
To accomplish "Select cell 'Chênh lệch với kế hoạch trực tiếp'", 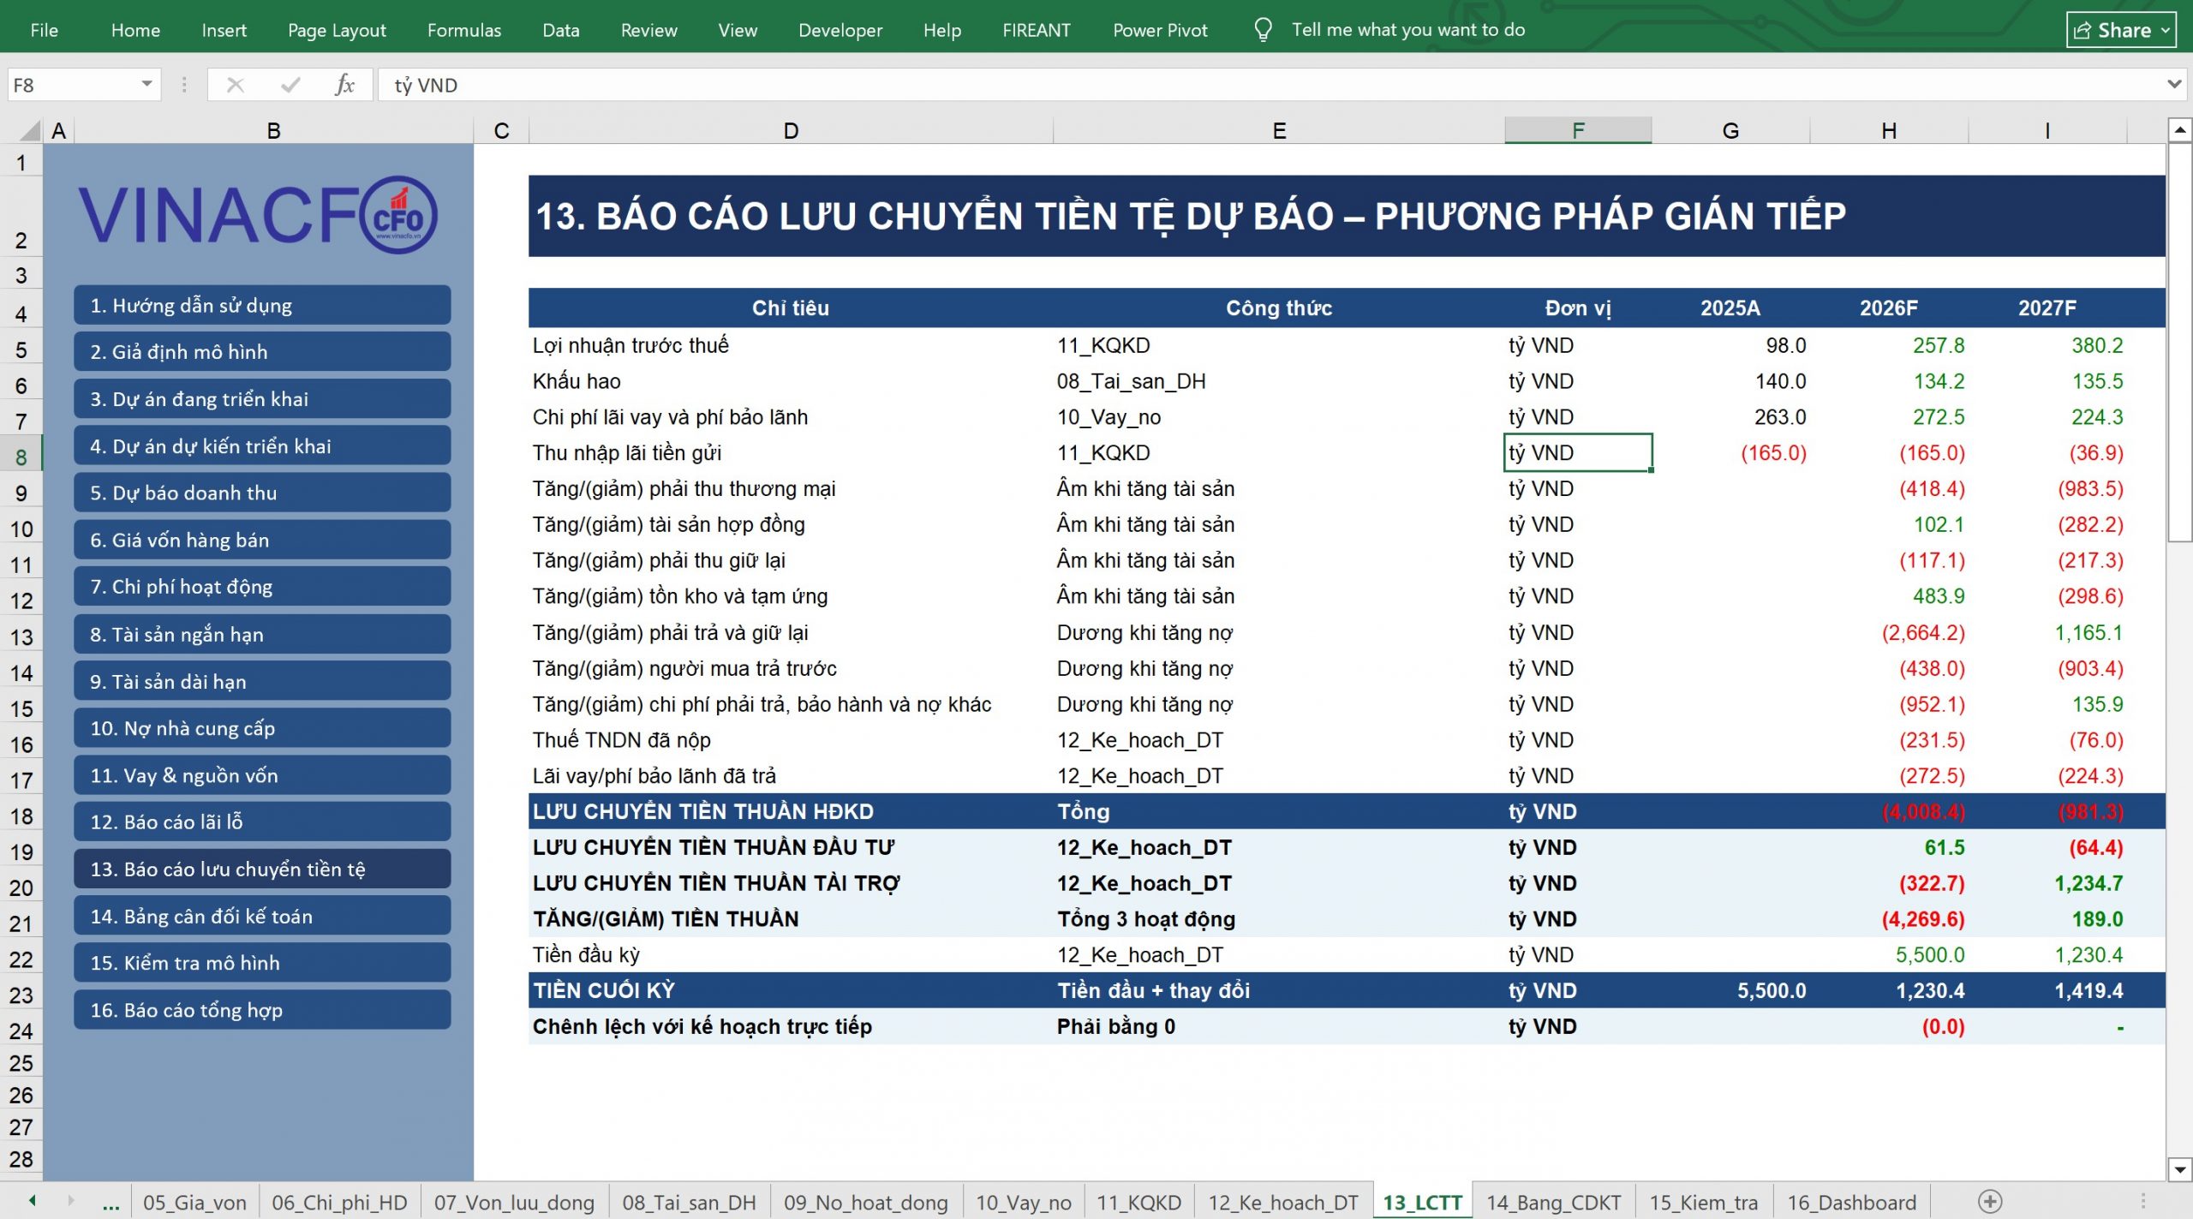I will (791, 1026).
